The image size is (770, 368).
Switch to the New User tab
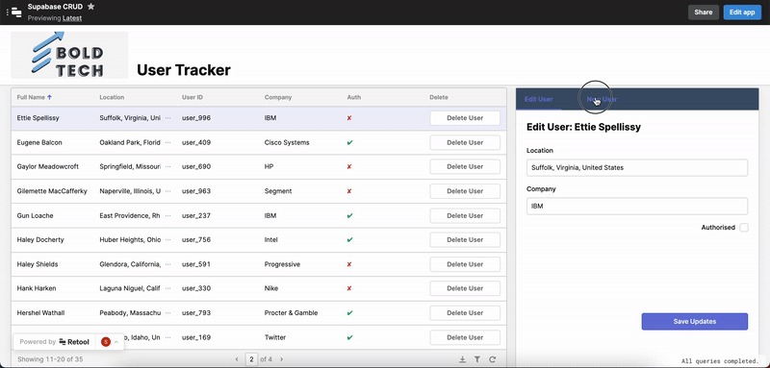point(602,100)
